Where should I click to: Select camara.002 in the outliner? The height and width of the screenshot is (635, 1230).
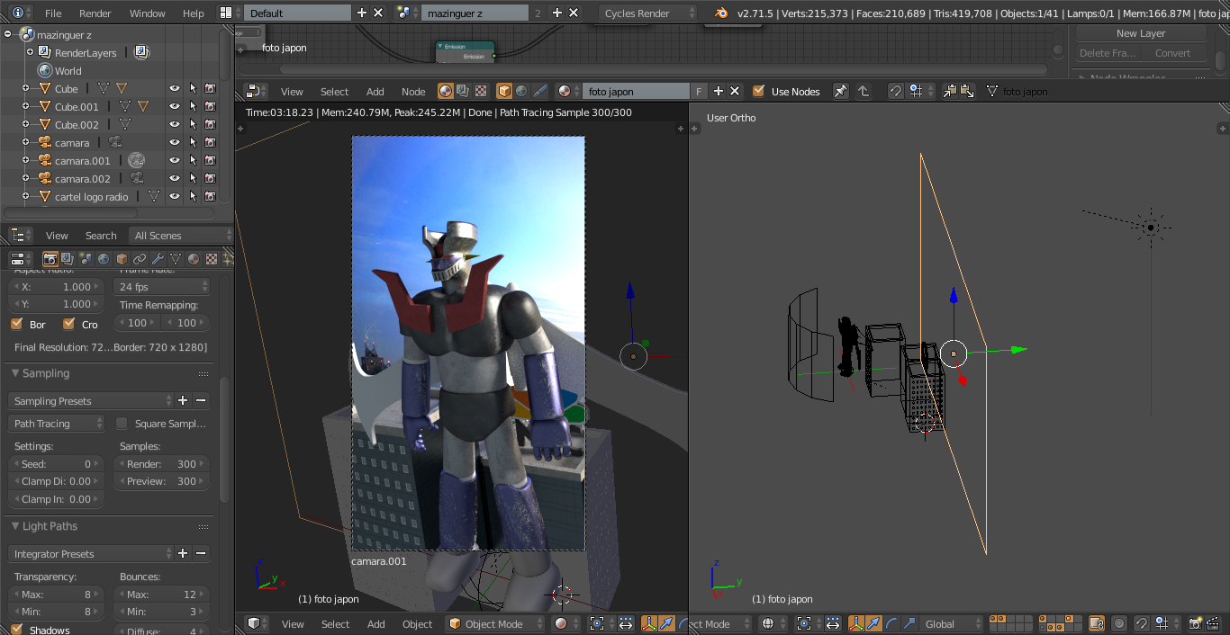coord(82,179)
